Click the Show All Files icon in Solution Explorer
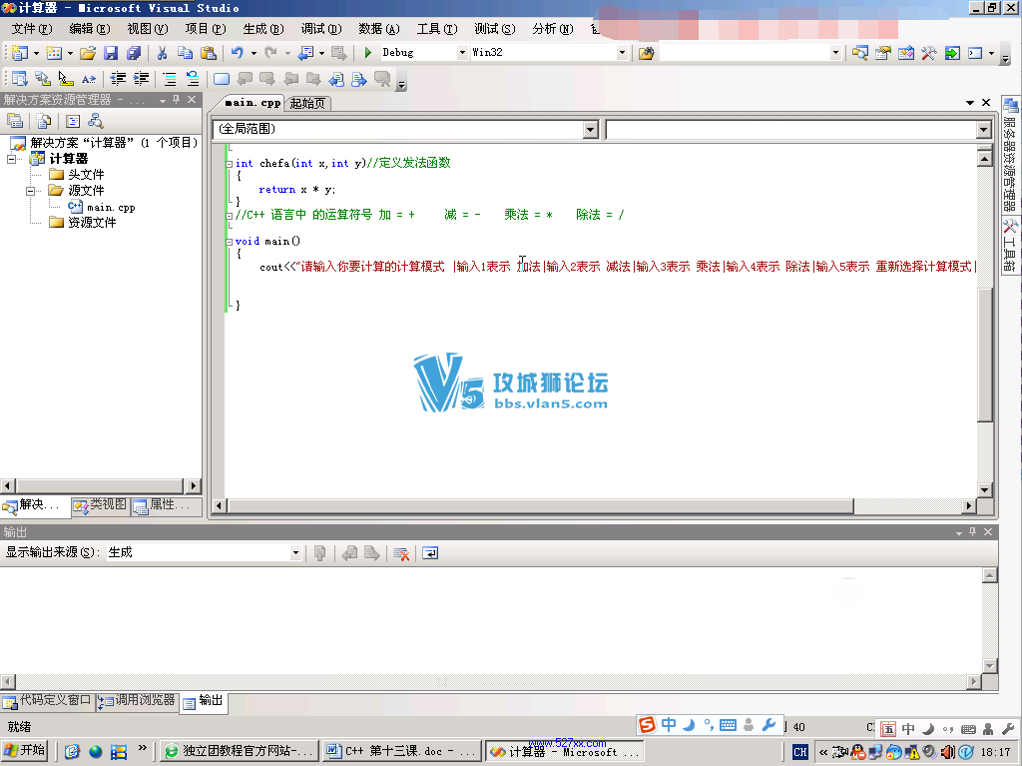Image resolution: width=1022 pixels, height=766 pixels. (x=43, y=122)
